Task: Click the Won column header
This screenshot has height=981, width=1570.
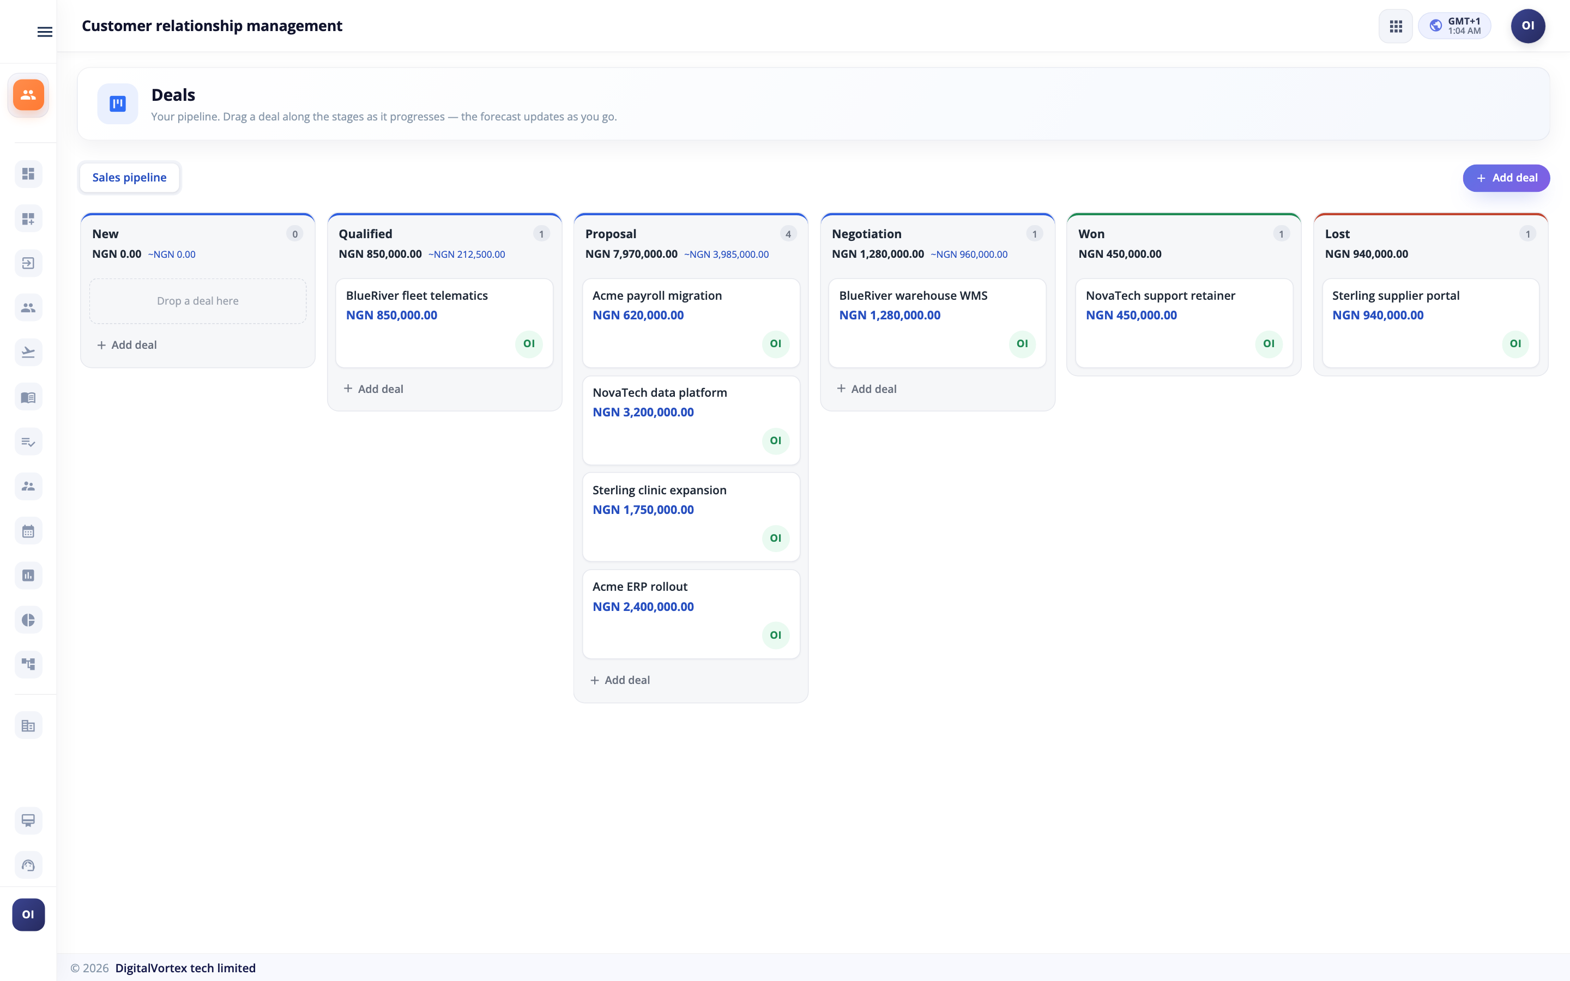Action: [x=1091, y=234]
